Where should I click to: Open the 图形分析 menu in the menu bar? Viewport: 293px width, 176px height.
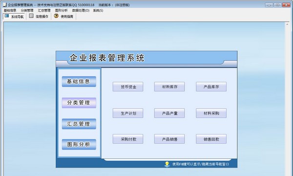[x=62, y=10]
